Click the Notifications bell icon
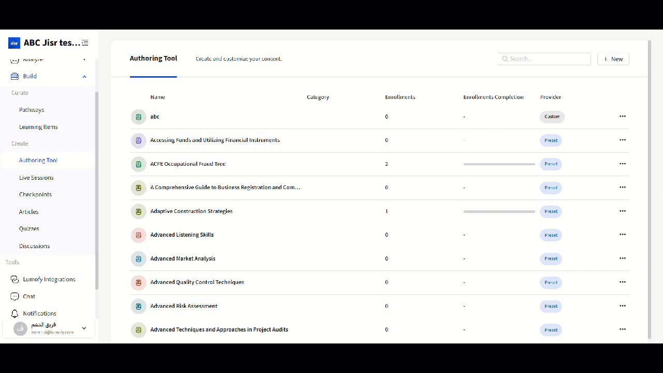Image resolution: width=663 pixels, height=373 pixels. coord(15,313)
